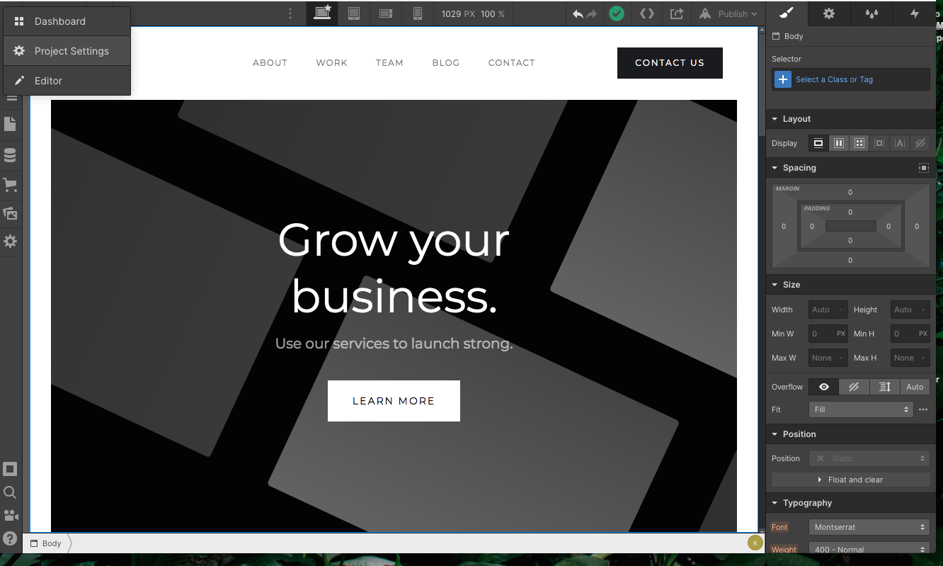Open the CMS Collections panel
This screenshot has height=566, width=943.
pos(11,154)
